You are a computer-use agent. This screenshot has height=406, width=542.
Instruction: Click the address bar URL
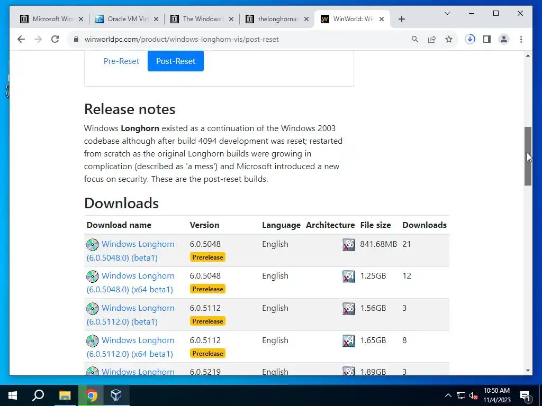point(182,39)
